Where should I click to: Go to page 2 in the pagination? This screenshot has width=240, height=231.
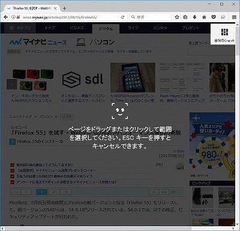coord(53,192)
